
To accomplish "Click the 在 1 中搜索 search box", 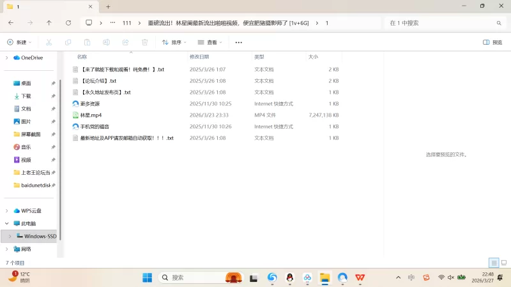I will (x=441, y=22).
